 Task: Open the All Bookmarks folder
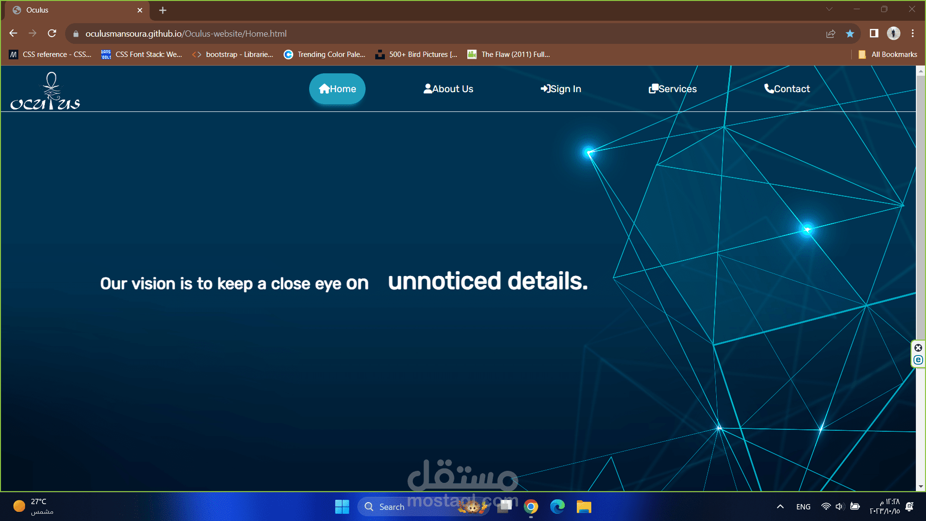point(887,55)
